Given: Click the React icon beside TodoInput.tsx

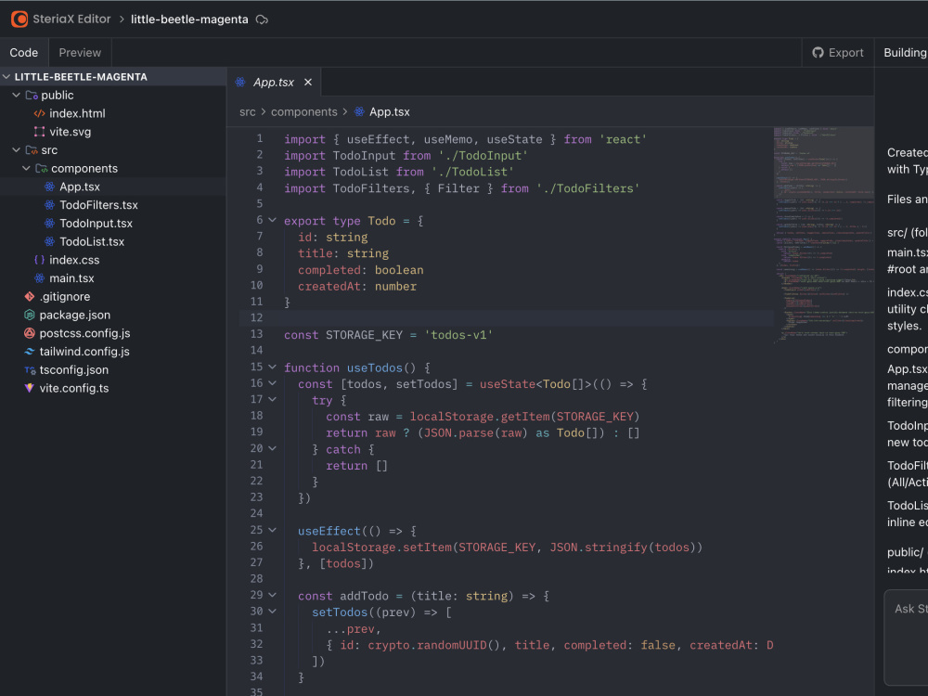Looking at the screenshot, I should tap(50, 224).
